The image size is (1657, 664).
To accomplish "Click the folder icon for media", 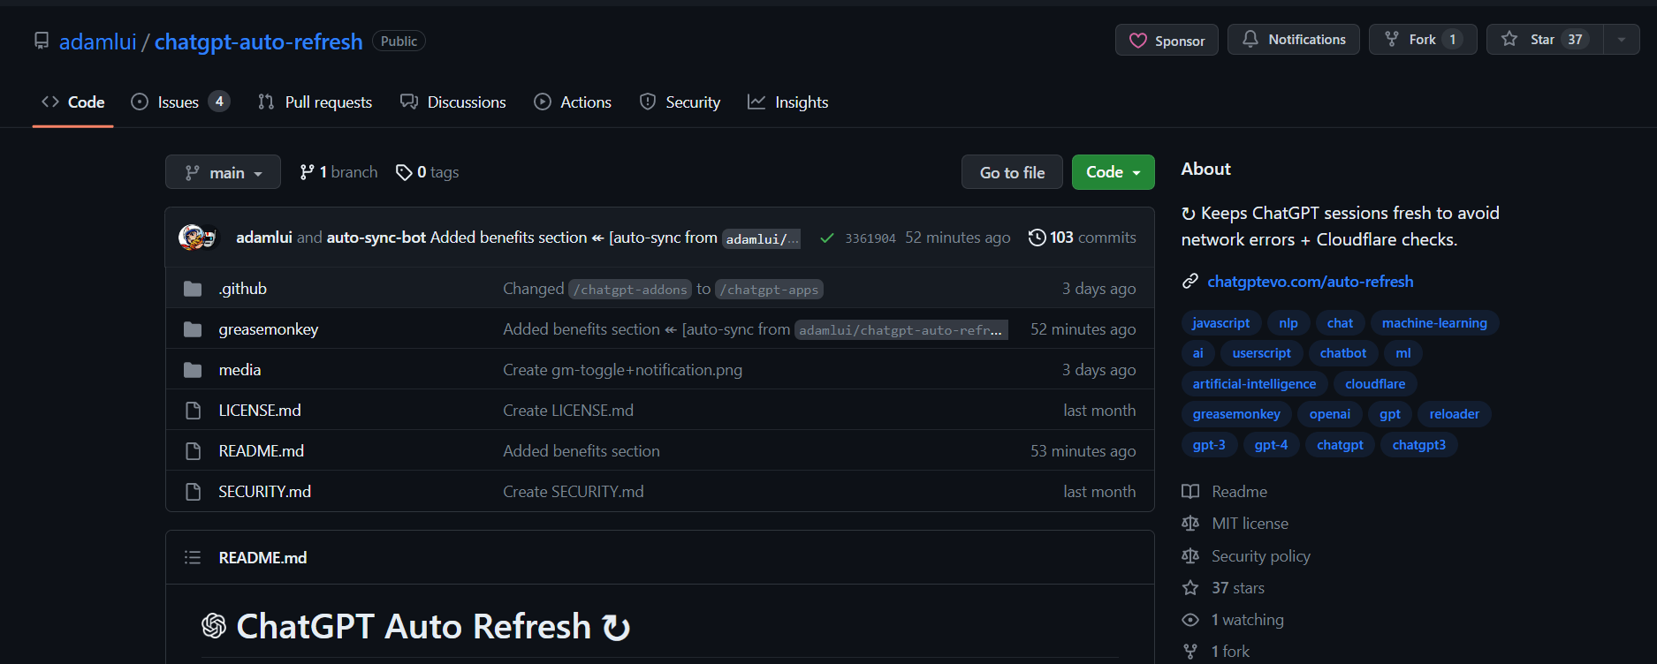I will pos(193,370).
